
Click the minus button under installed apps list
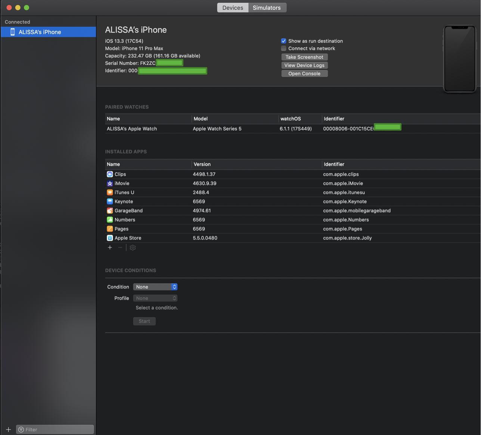point(120,247)
